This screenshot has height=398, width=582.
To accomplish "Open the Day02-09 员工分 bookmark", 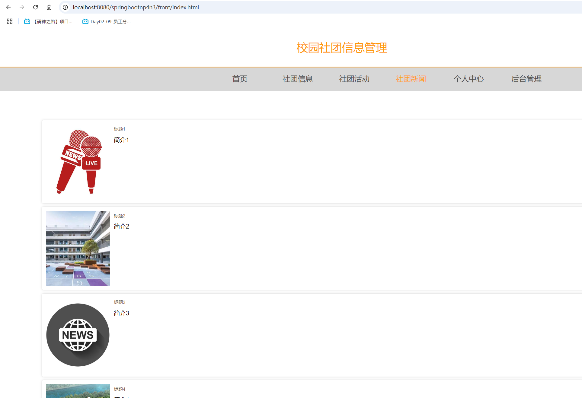I will [107, 21].
